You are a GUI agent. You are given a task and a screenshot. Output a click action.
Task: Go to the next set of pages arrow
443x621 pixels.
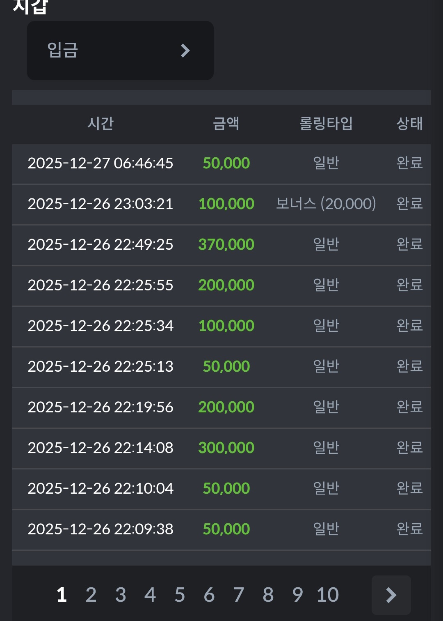click(391, 595)
